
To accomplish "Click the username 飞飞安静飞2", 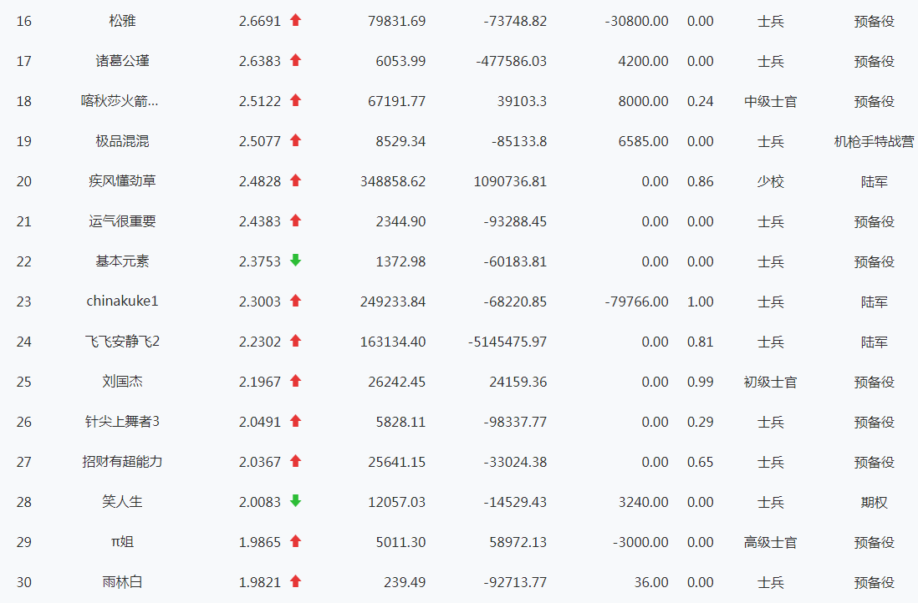I will 122,342.
